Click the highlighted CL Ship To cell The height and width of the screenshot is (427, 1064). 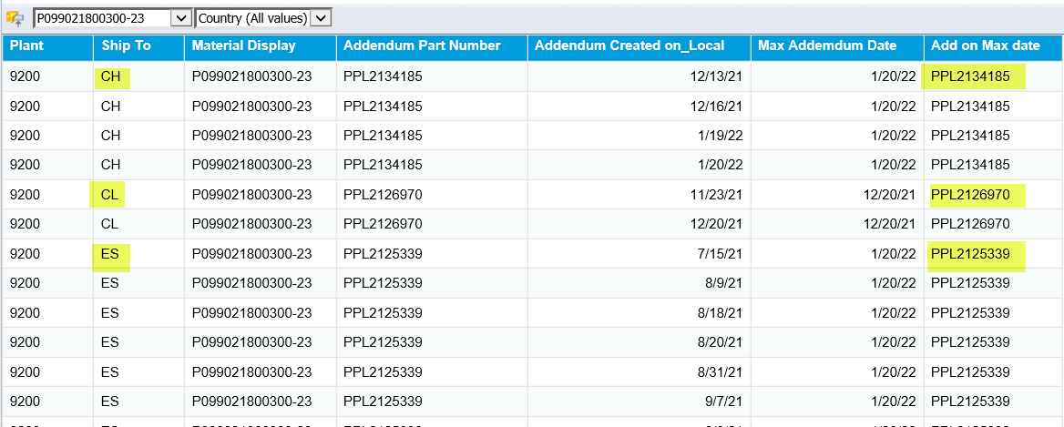coord(108,195)
